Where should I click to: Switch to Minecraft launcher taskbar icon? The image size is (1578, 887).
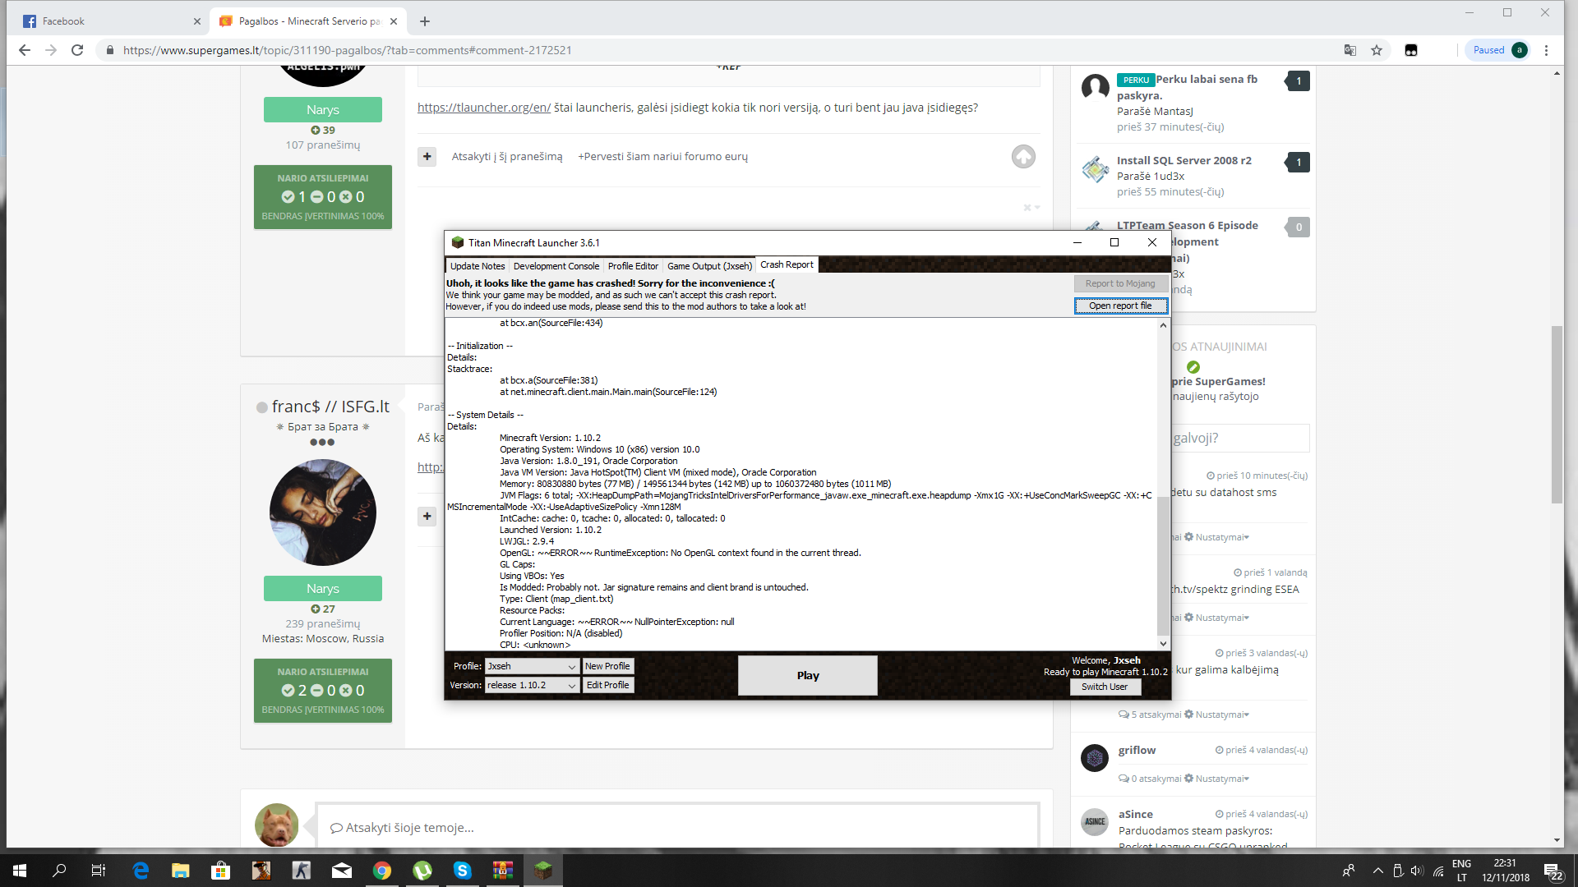[543, 871]
